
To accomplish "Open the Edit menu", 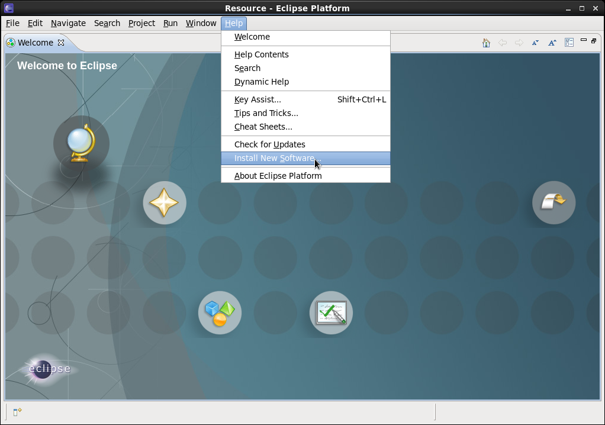I will [35, 23].
